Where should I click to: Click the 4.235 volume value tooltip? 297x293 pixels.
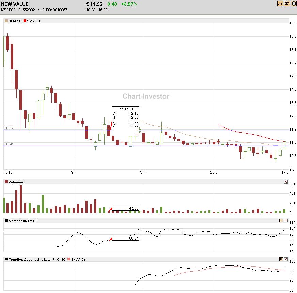coord(126,208)
